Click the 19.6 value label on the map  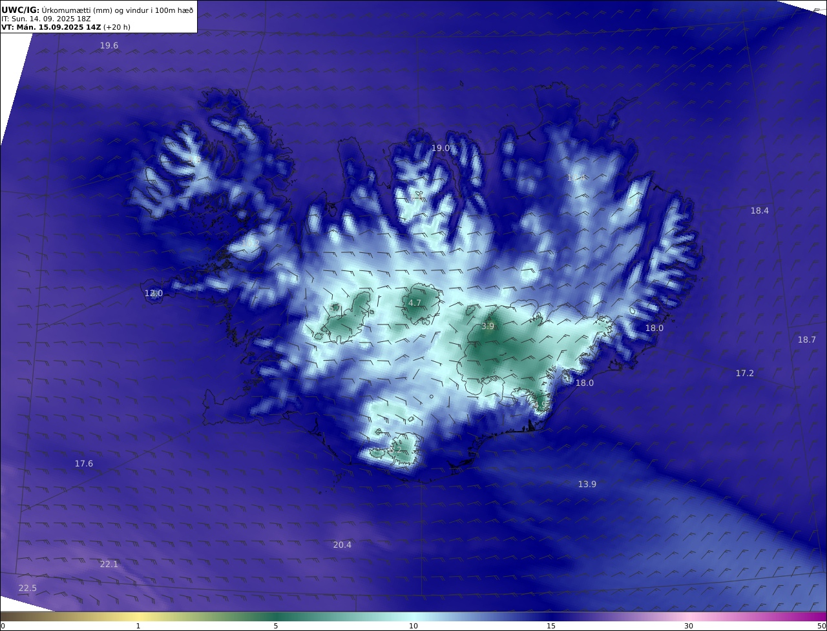109,46
